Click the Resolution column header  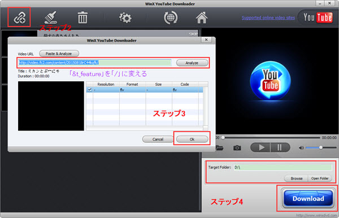point(106,84)
